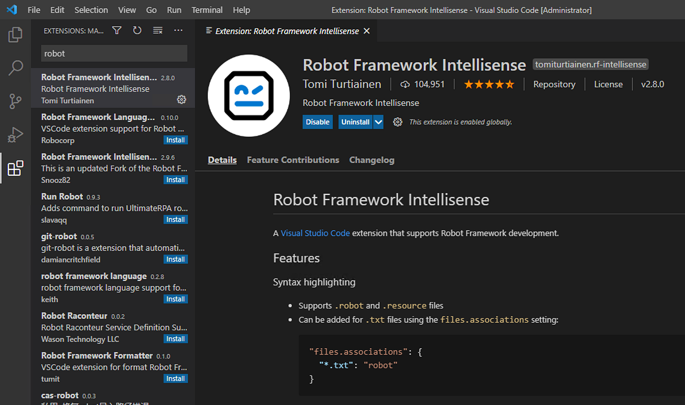
Task: Click the gear on the Robot Framework Intellisense list entry
Action: coord(182,99)
